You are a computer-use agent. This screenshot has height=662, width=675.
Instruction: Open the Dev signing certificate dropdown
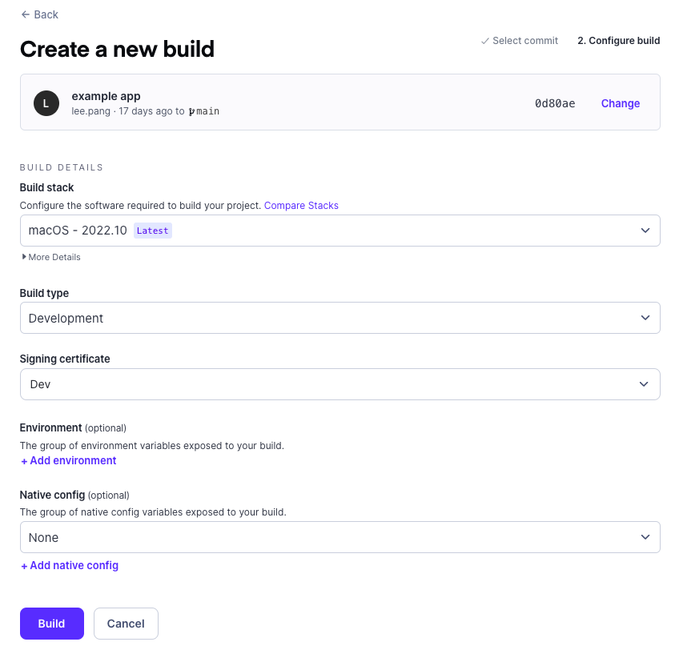(340, 384)
